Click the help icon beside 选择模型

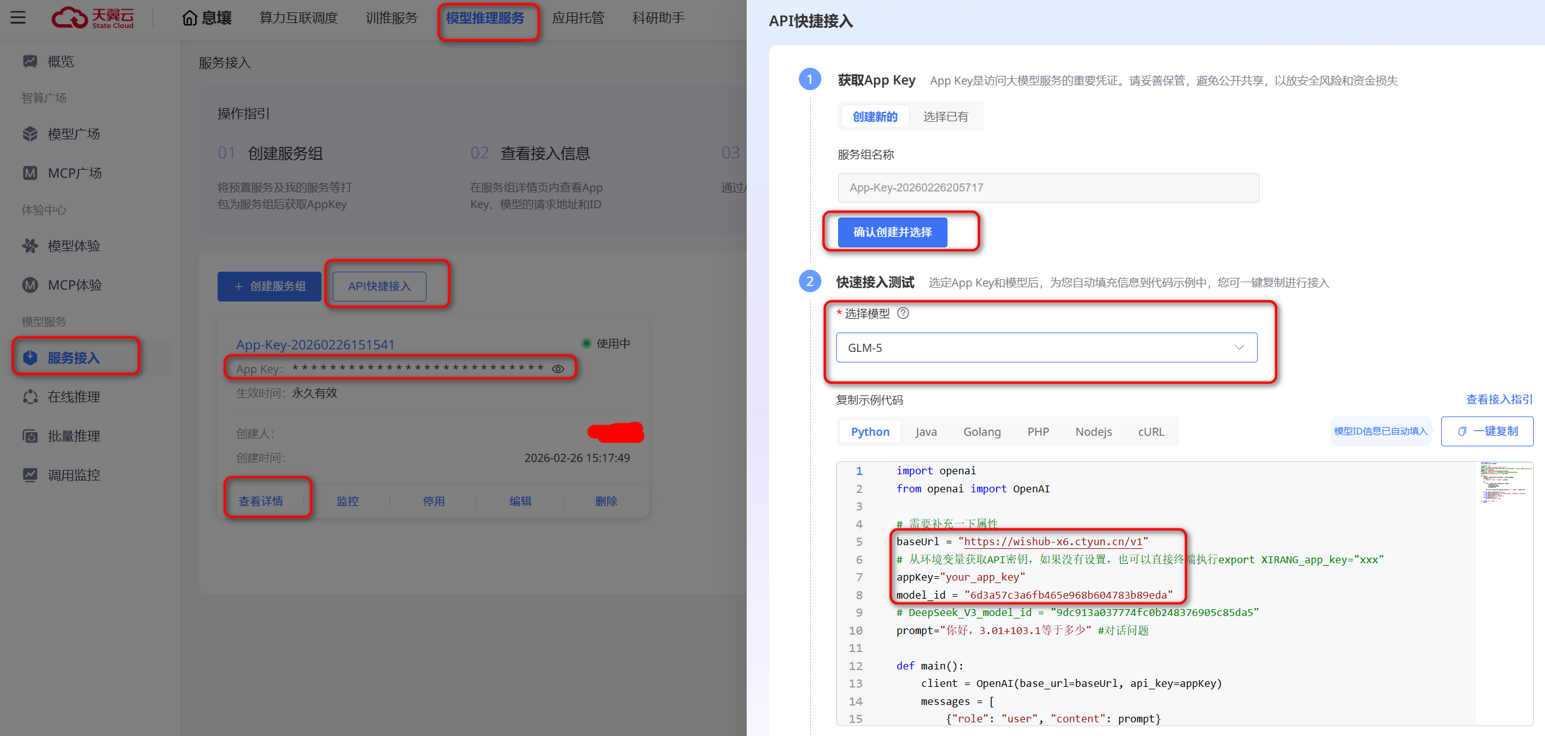[x=903, y=313]
